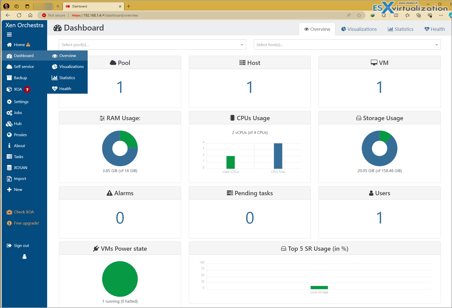This screenshot has width=452, height=308.
Task: Open the Backup section
Action: 20,78
